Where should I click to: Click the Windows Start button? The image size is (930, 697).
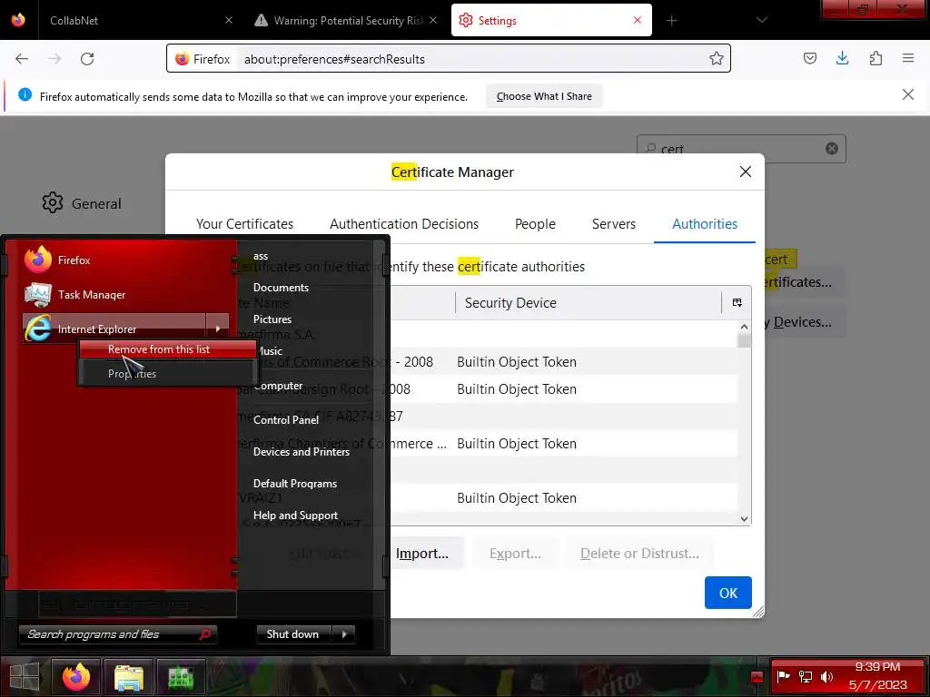click(x=25, y=676)
